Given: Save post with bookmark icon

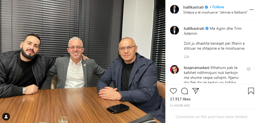Looking at the screenshot, I should (x=251, y=91).
